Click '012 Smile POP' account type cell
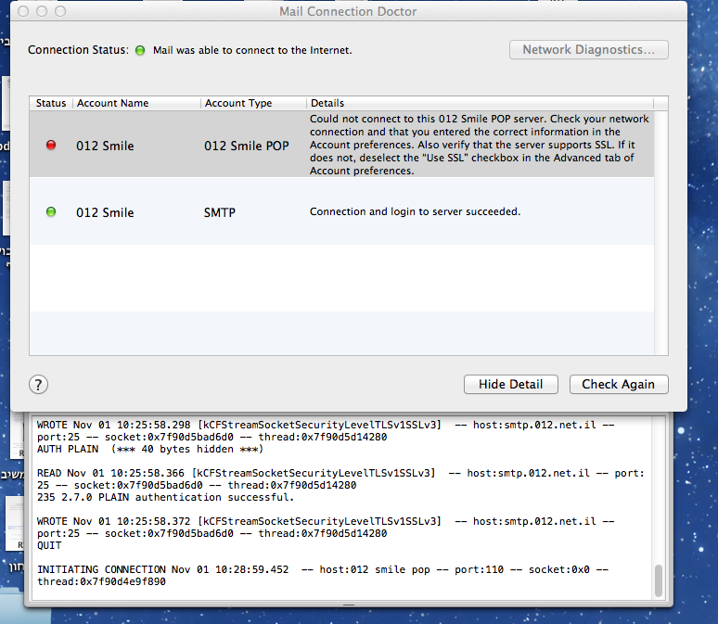The height and width of the screenshot is (624, 718). tap(247, 146)
